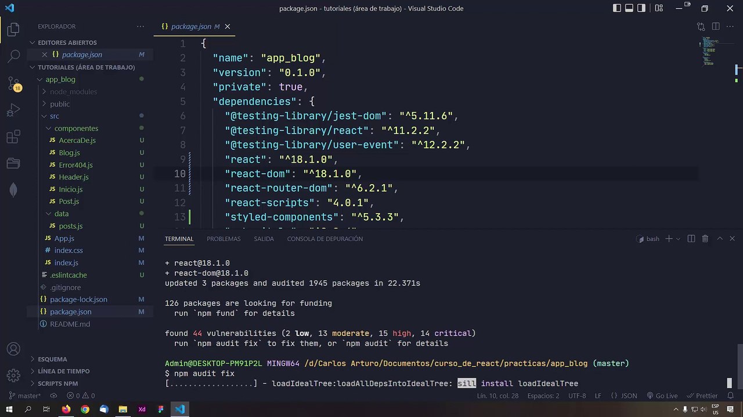
Task: Toggle the secondary sidebar layout button
Action: pyautogui.click(x=641, y=8)
